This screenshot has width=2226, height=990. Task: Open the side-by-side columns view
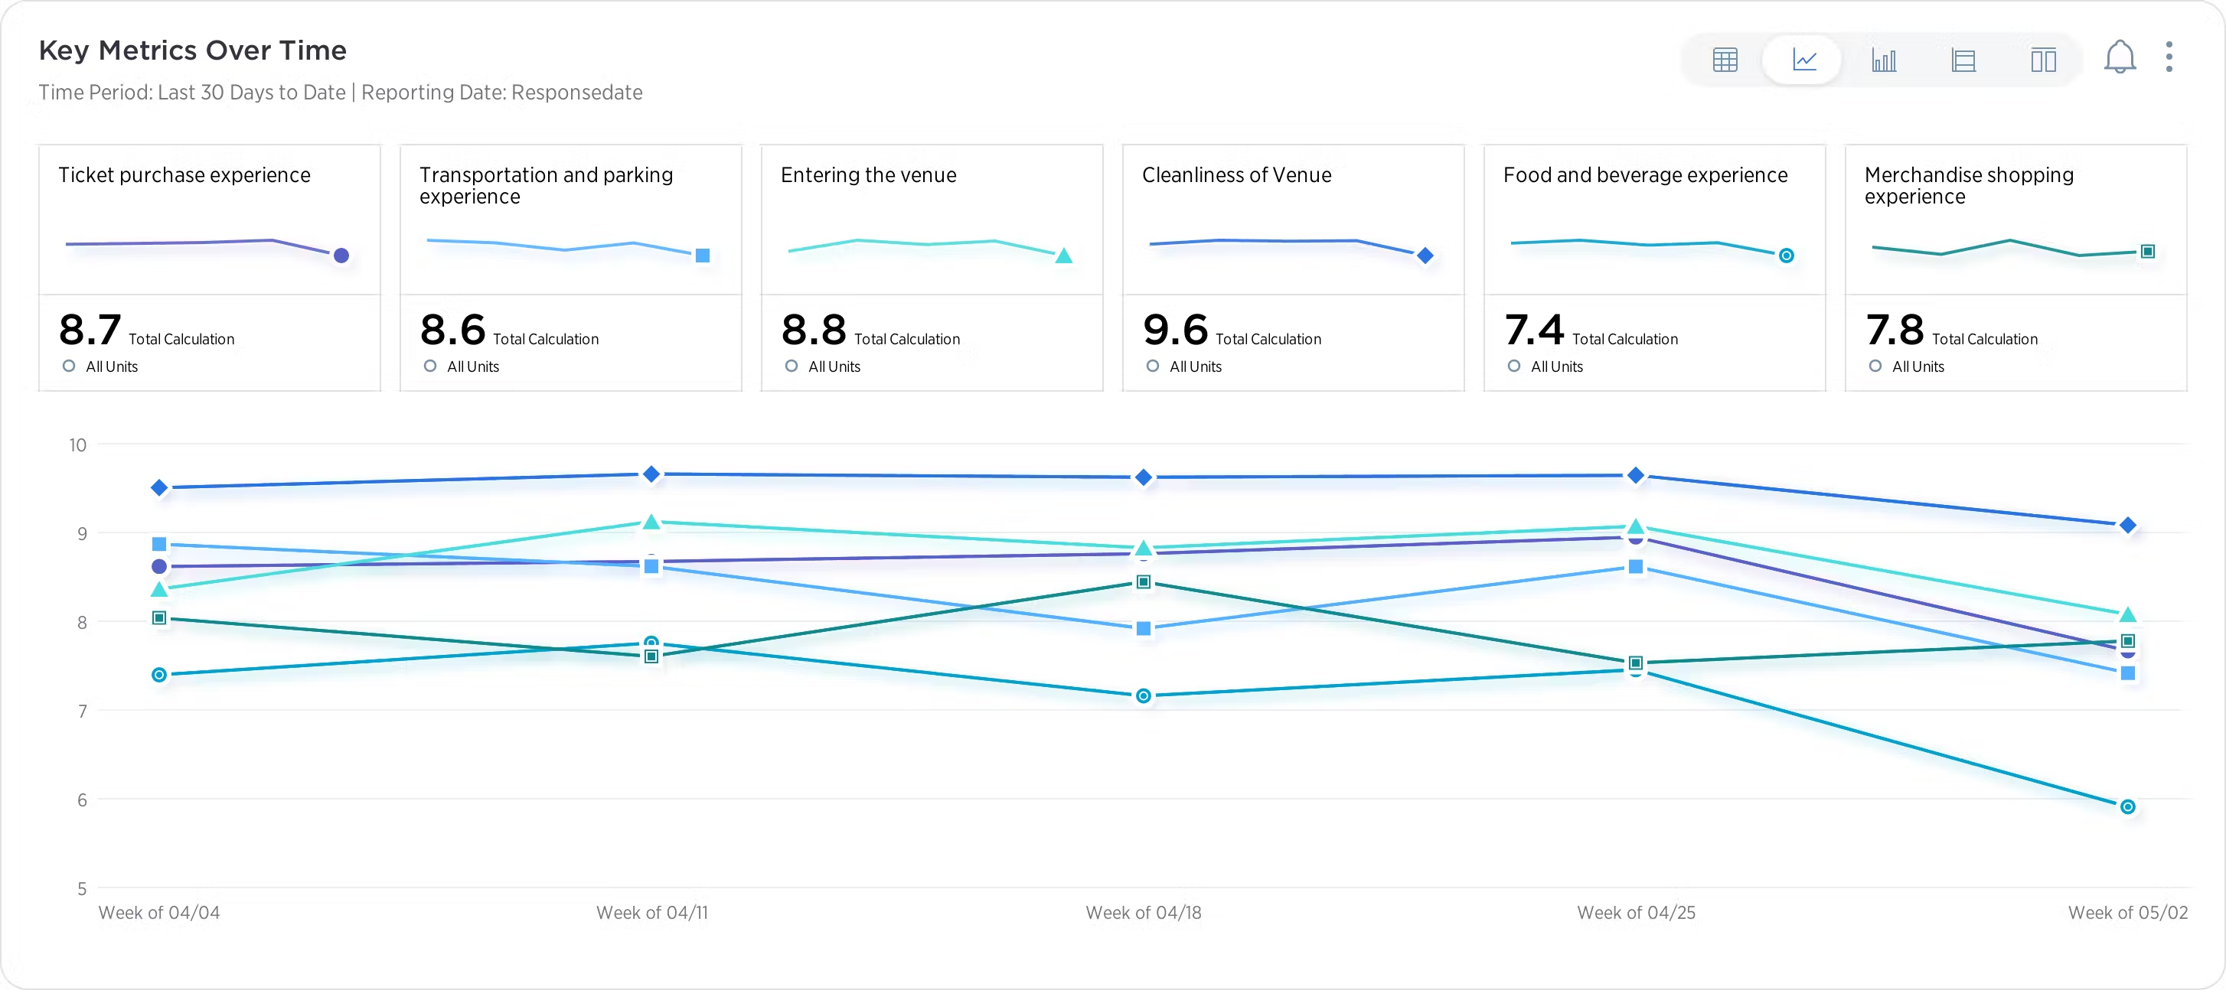pyautogui.click(x=2043, y=60)
